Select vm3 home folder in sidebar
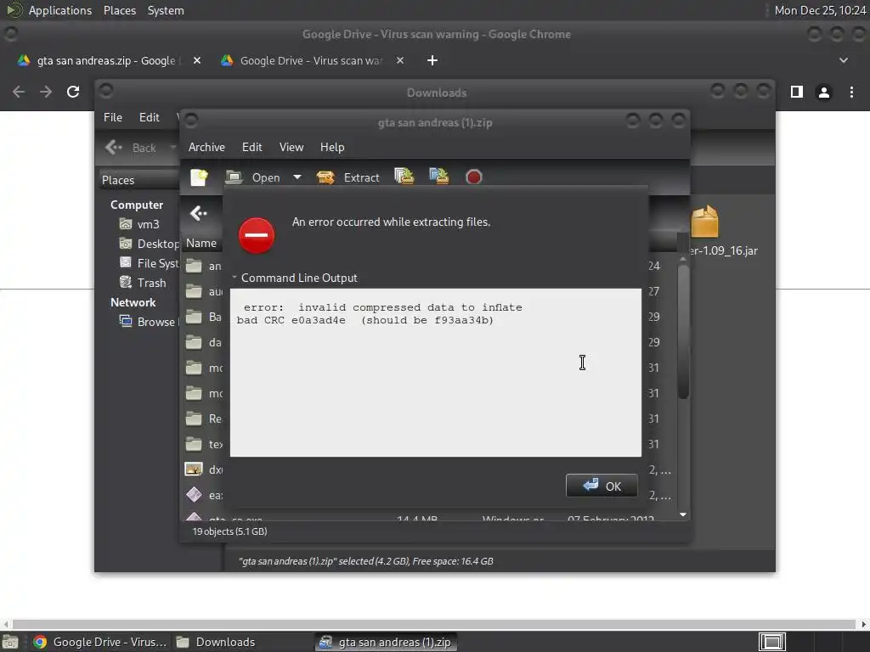Screen dimensions: 870x652 (x=140, y=224)
